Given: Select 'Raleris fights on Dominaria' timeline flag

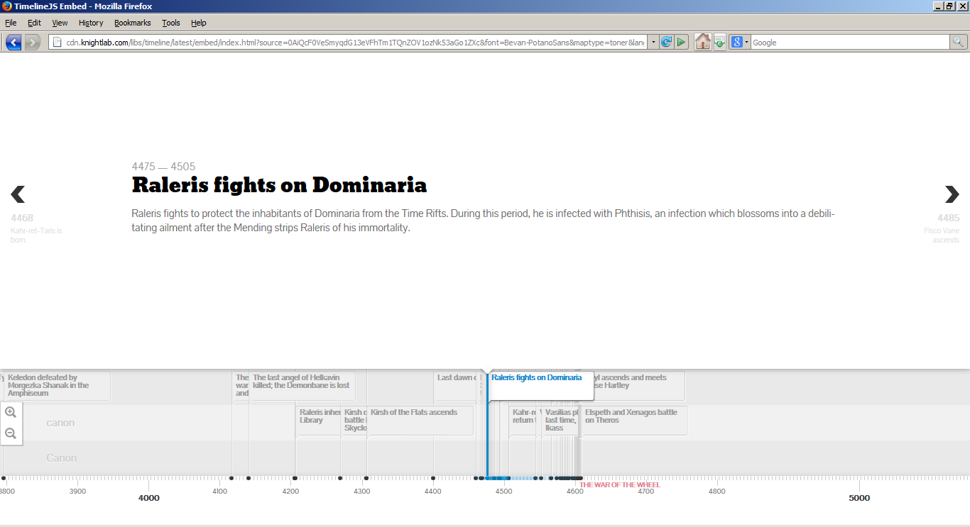Looking at the screenshot, I should (x=540, y=385).
